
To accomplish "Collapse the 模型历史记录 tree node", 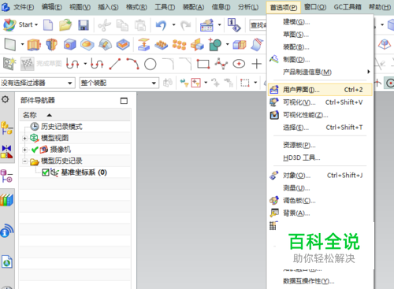I will pyautogui.click(x=24, y=161).
